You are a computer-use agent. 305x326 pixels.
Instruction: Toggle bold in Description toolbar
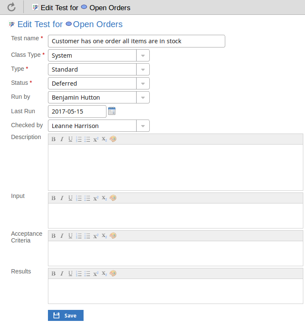53,139
